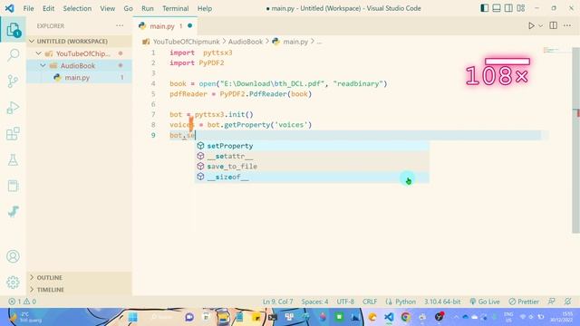Choose setProperty from the suggestion list

click(312, 146)
